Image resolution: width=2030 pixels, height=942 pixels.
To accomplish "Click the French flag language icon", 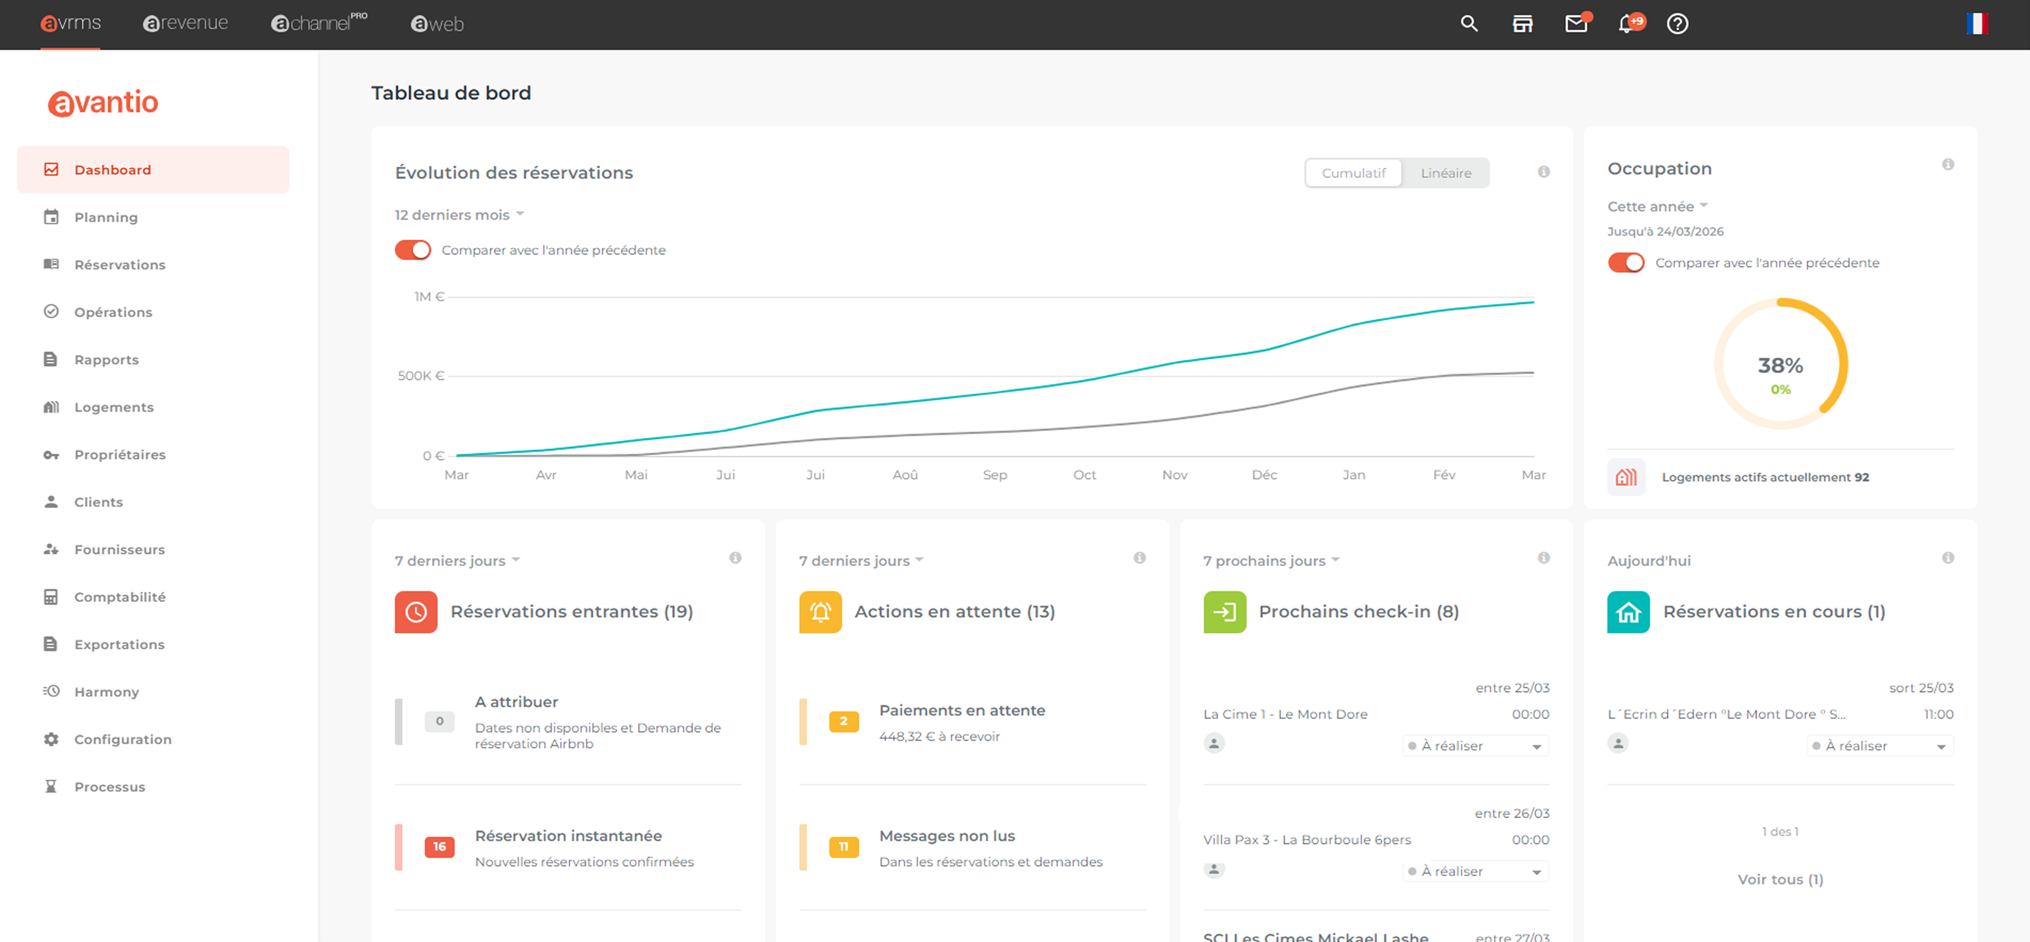I will click(x=1976, y=24).
